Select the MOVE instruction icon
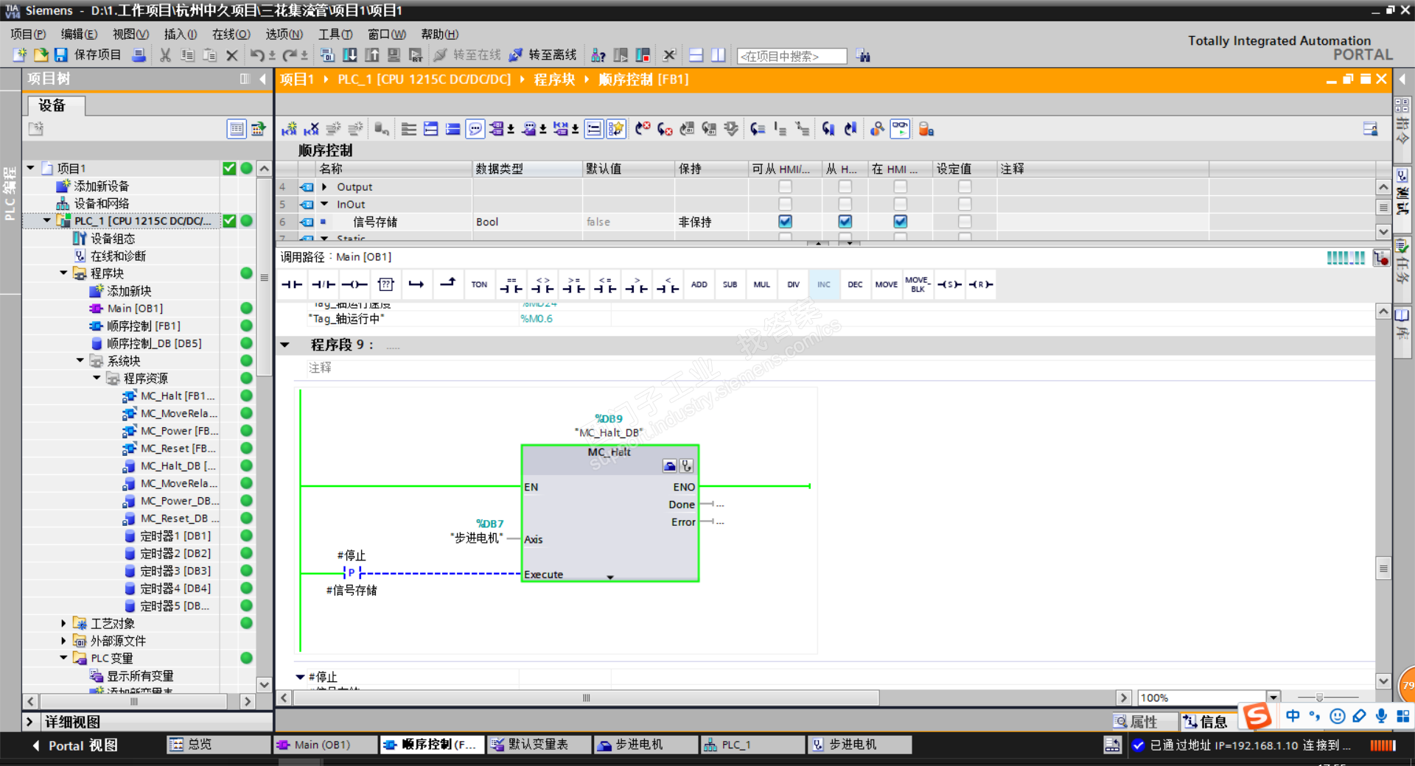1415x766 pixels. [x=886, y=284]
